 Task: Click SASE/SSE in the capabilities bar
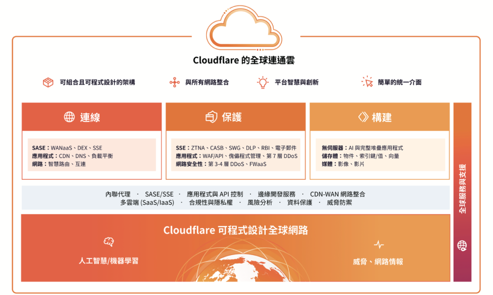pos(159,194)
